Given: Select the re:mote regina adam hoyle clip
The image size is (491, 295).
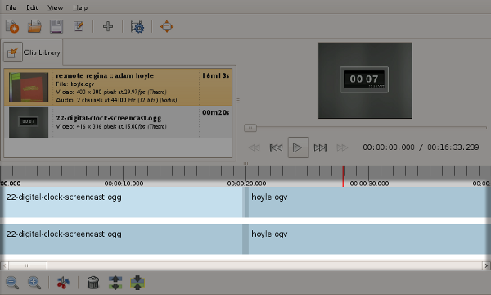Looking at the screenshot, I should (x=118, y=87).
